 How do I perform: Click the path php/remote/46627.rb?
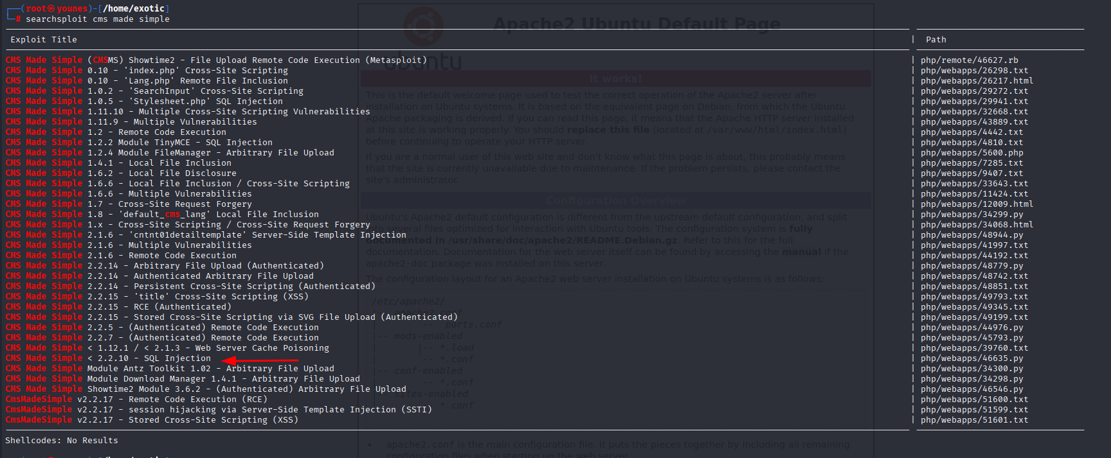click(x=970, y=60)
